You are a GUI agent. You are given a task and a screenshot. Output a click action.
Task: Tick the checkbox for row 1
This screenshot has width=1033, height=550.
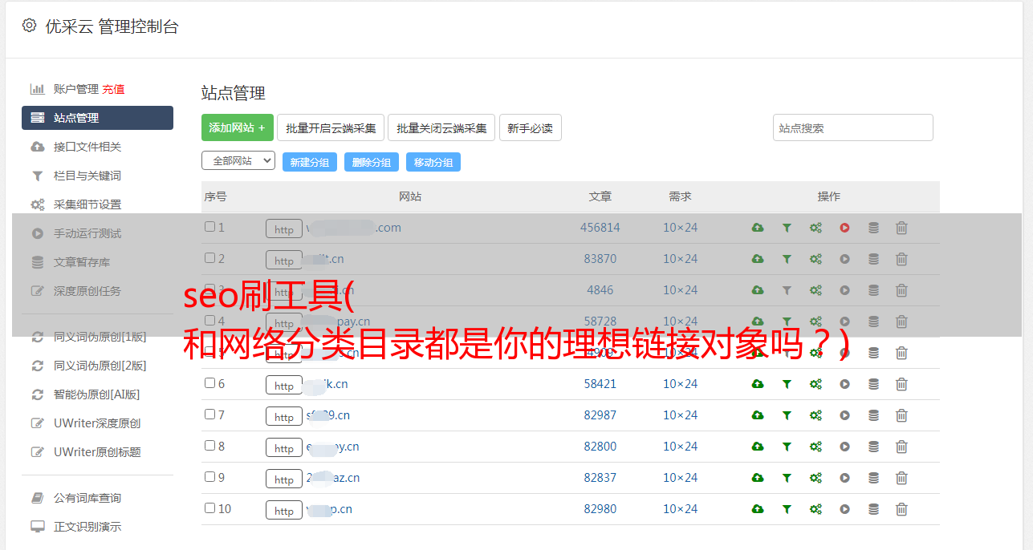209,227
